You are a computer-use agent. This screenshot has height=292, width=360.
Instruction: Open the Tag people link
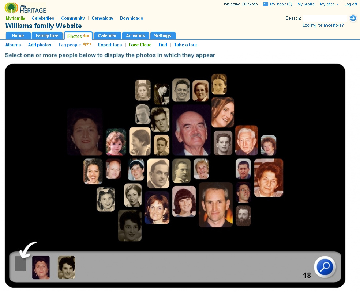[x=70, y=45]
